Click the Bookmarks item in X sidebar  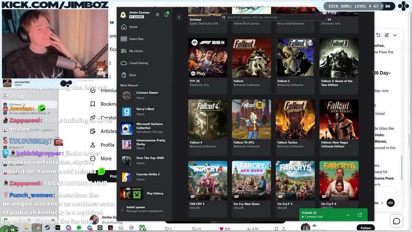pos(104,104)
